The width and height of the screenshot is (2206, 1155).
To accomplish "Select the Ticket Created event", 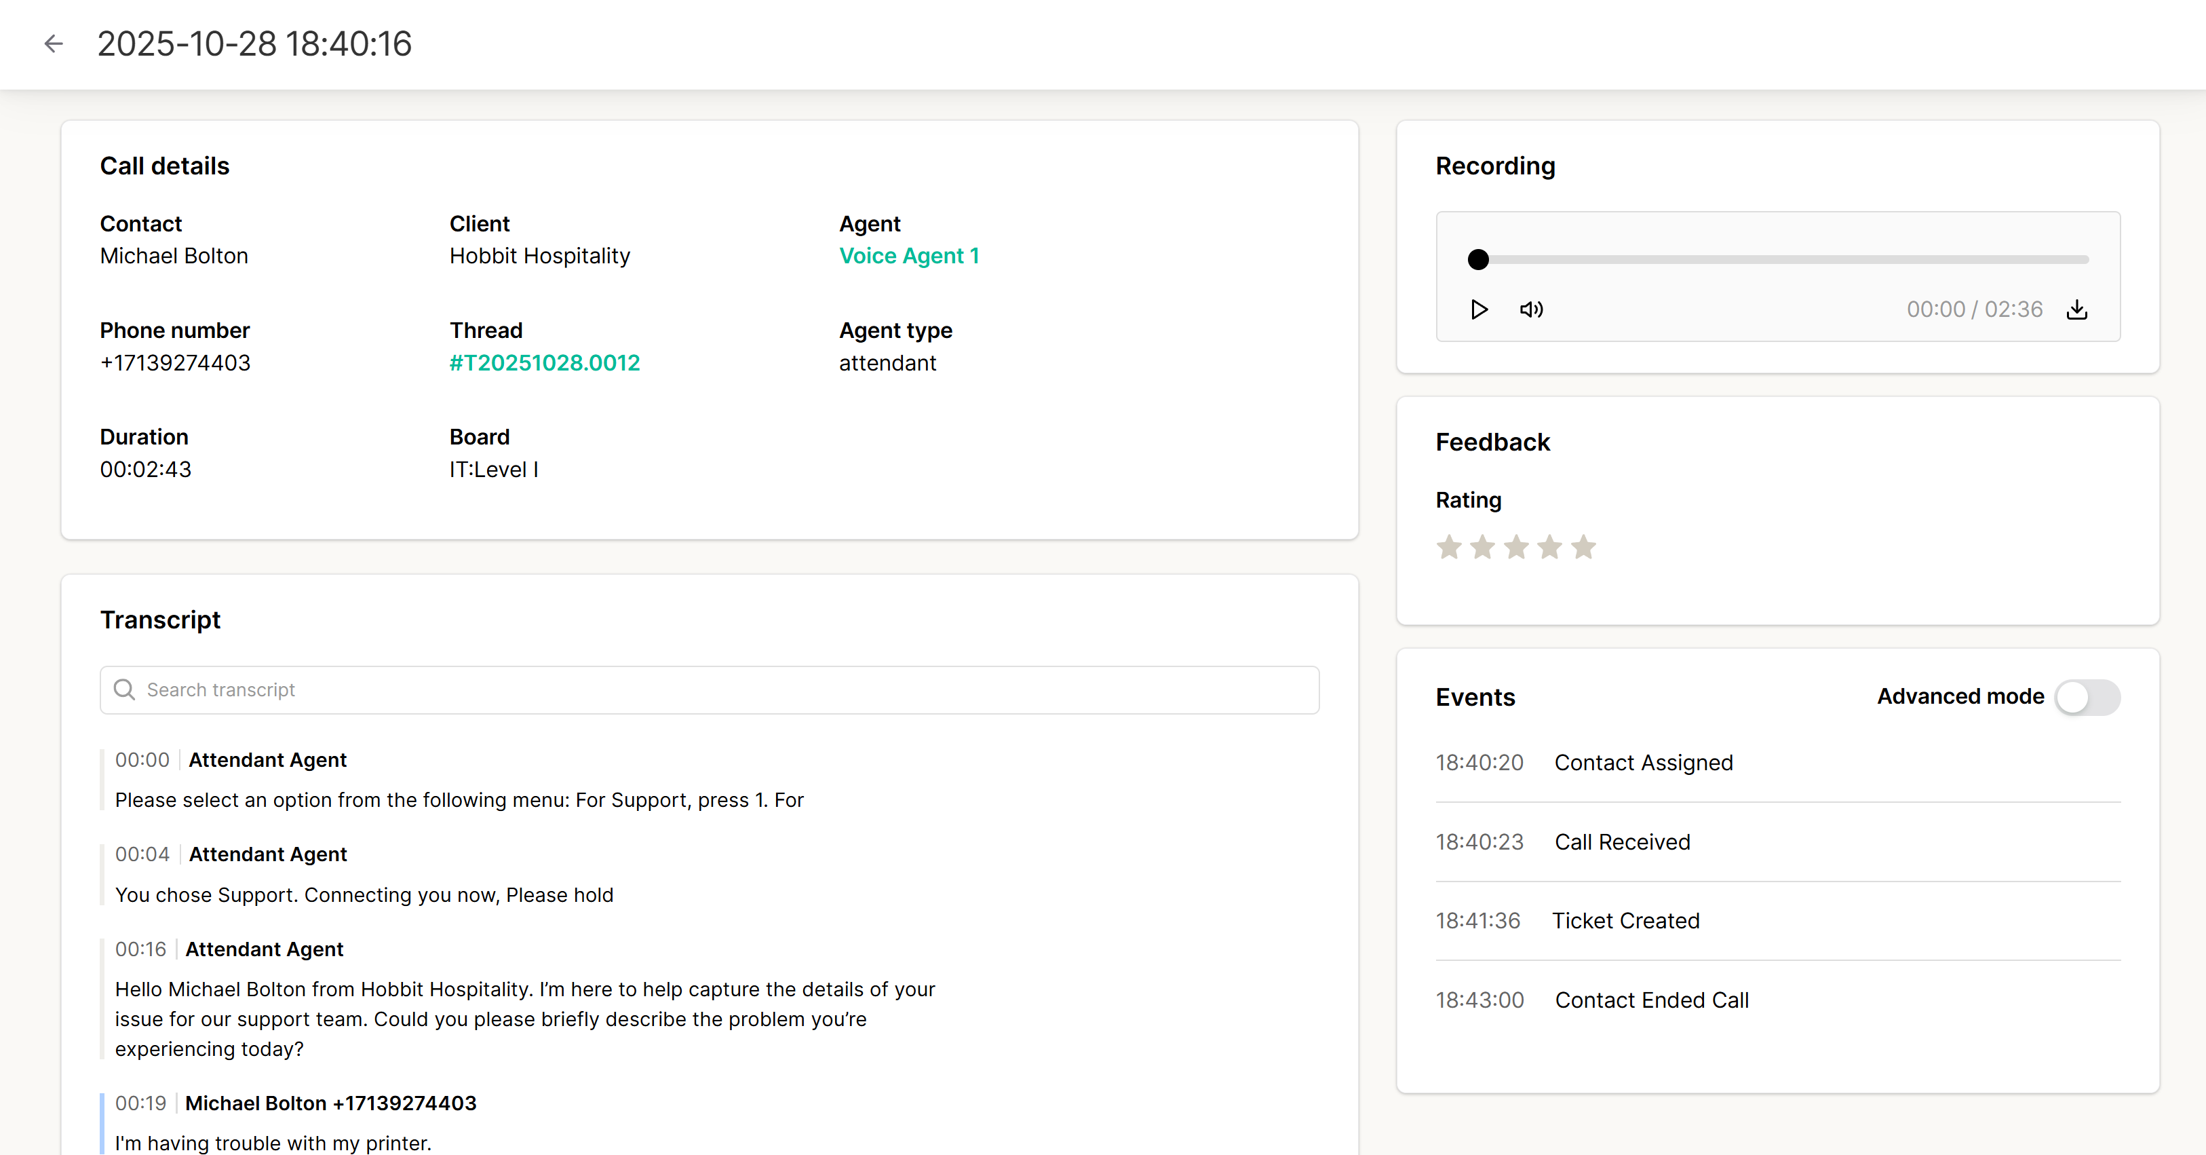I will (x=1625, y=921).
